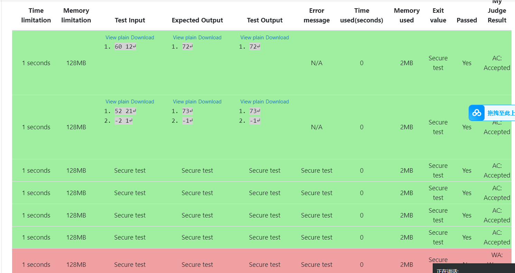Select the Time limitation column header
The height and width of the screenshot is (273, 515).
[x=36, y=16]
